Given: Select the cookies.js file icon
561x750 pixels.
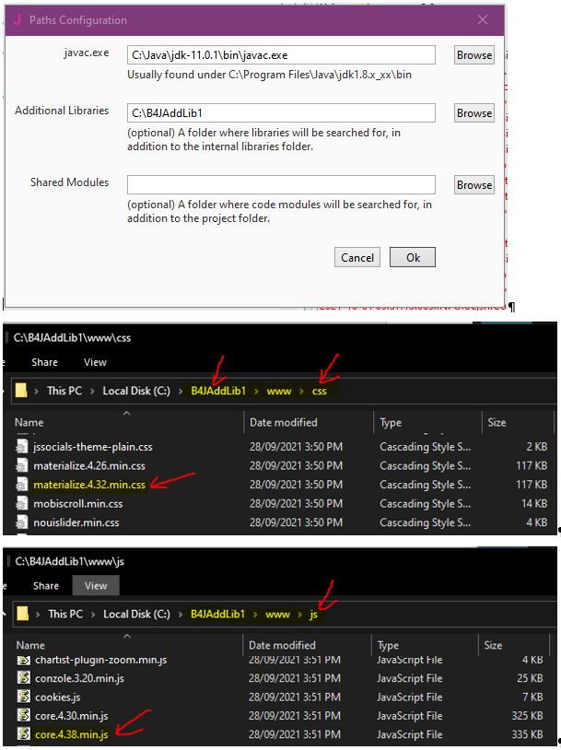Looking at the screenshot, I should coord(24,697).
